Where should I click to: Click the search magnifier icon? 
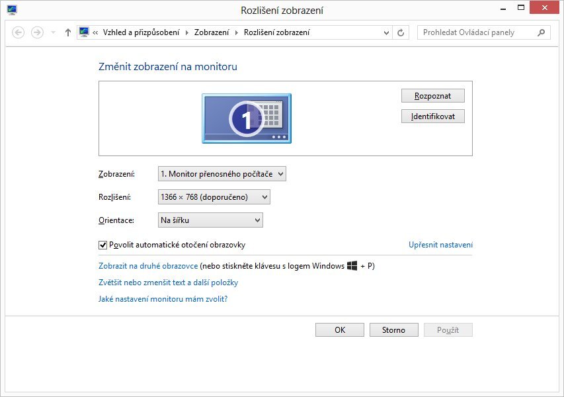[542, 32]
